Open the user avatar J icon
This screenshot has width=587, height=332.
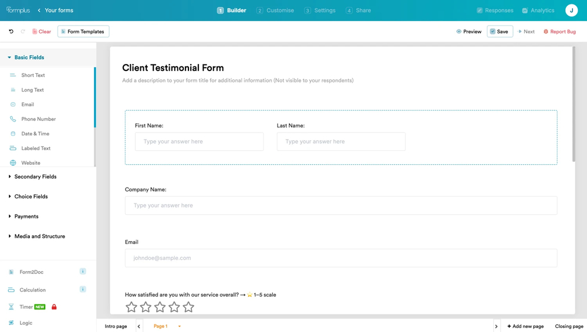[571, 11]
